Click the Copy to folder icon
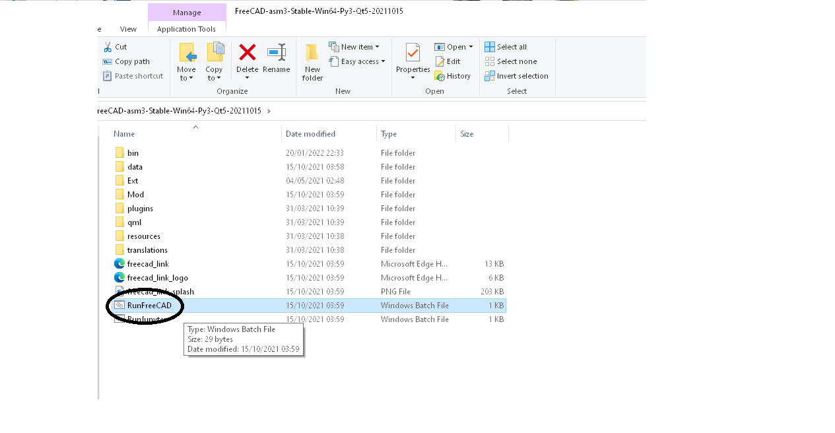835x433 pixels. [x=215, y=53]
